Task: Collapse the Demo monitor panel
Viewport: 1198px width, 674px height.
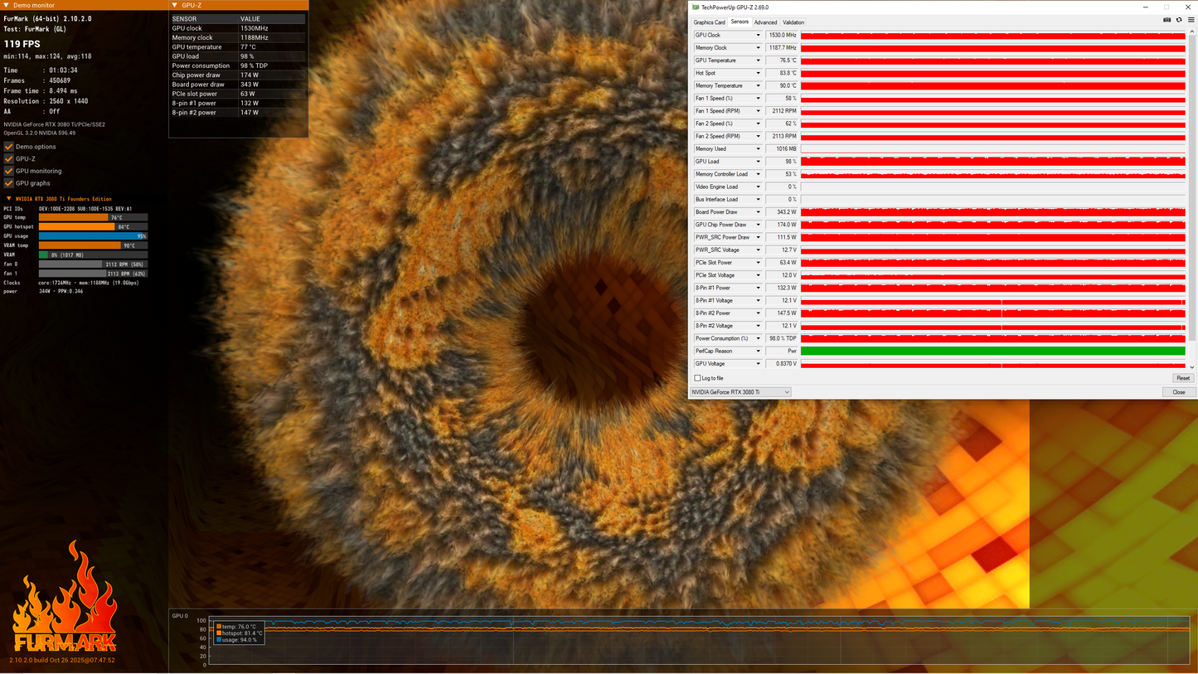Action: pos(7,6)
